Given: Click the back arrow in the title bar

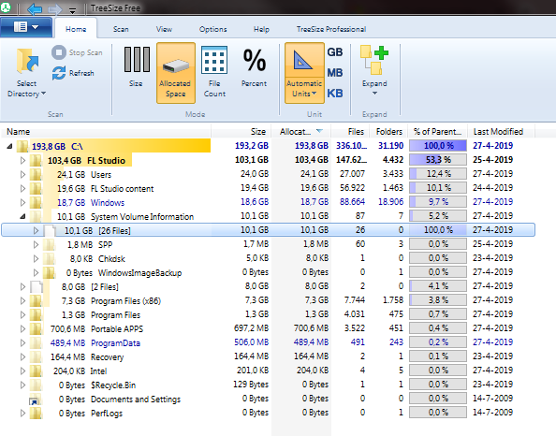Looking at the screenshot, I should tap(35, 8).
